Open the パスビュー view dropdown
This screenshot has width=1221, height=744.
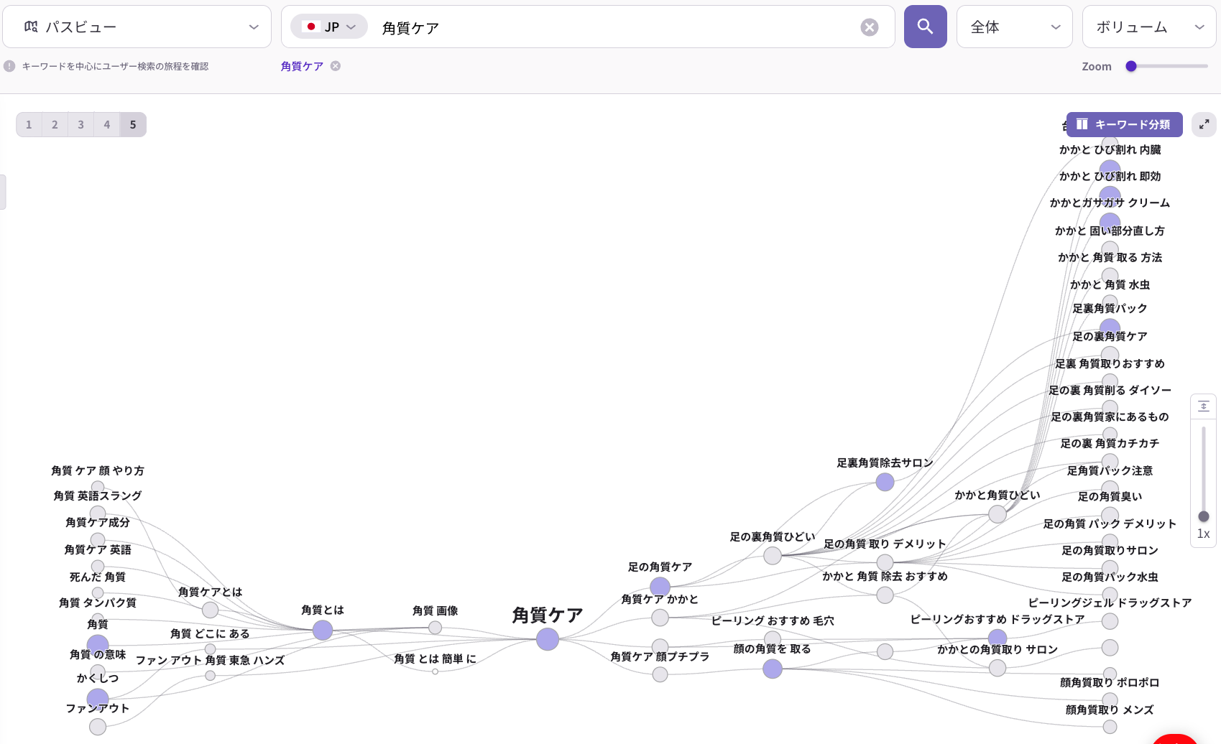(137, 27)
